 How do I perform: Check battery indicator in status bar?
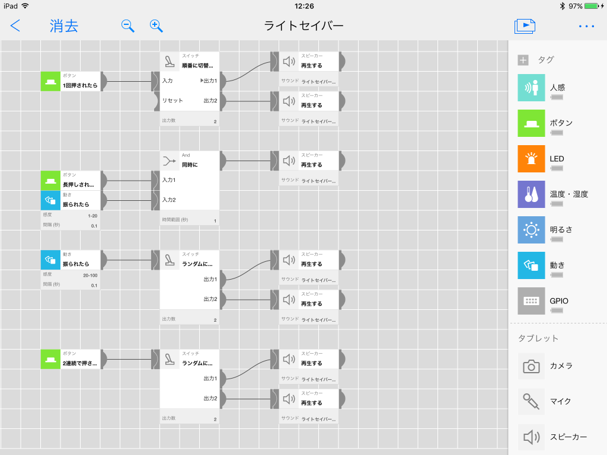592,6
